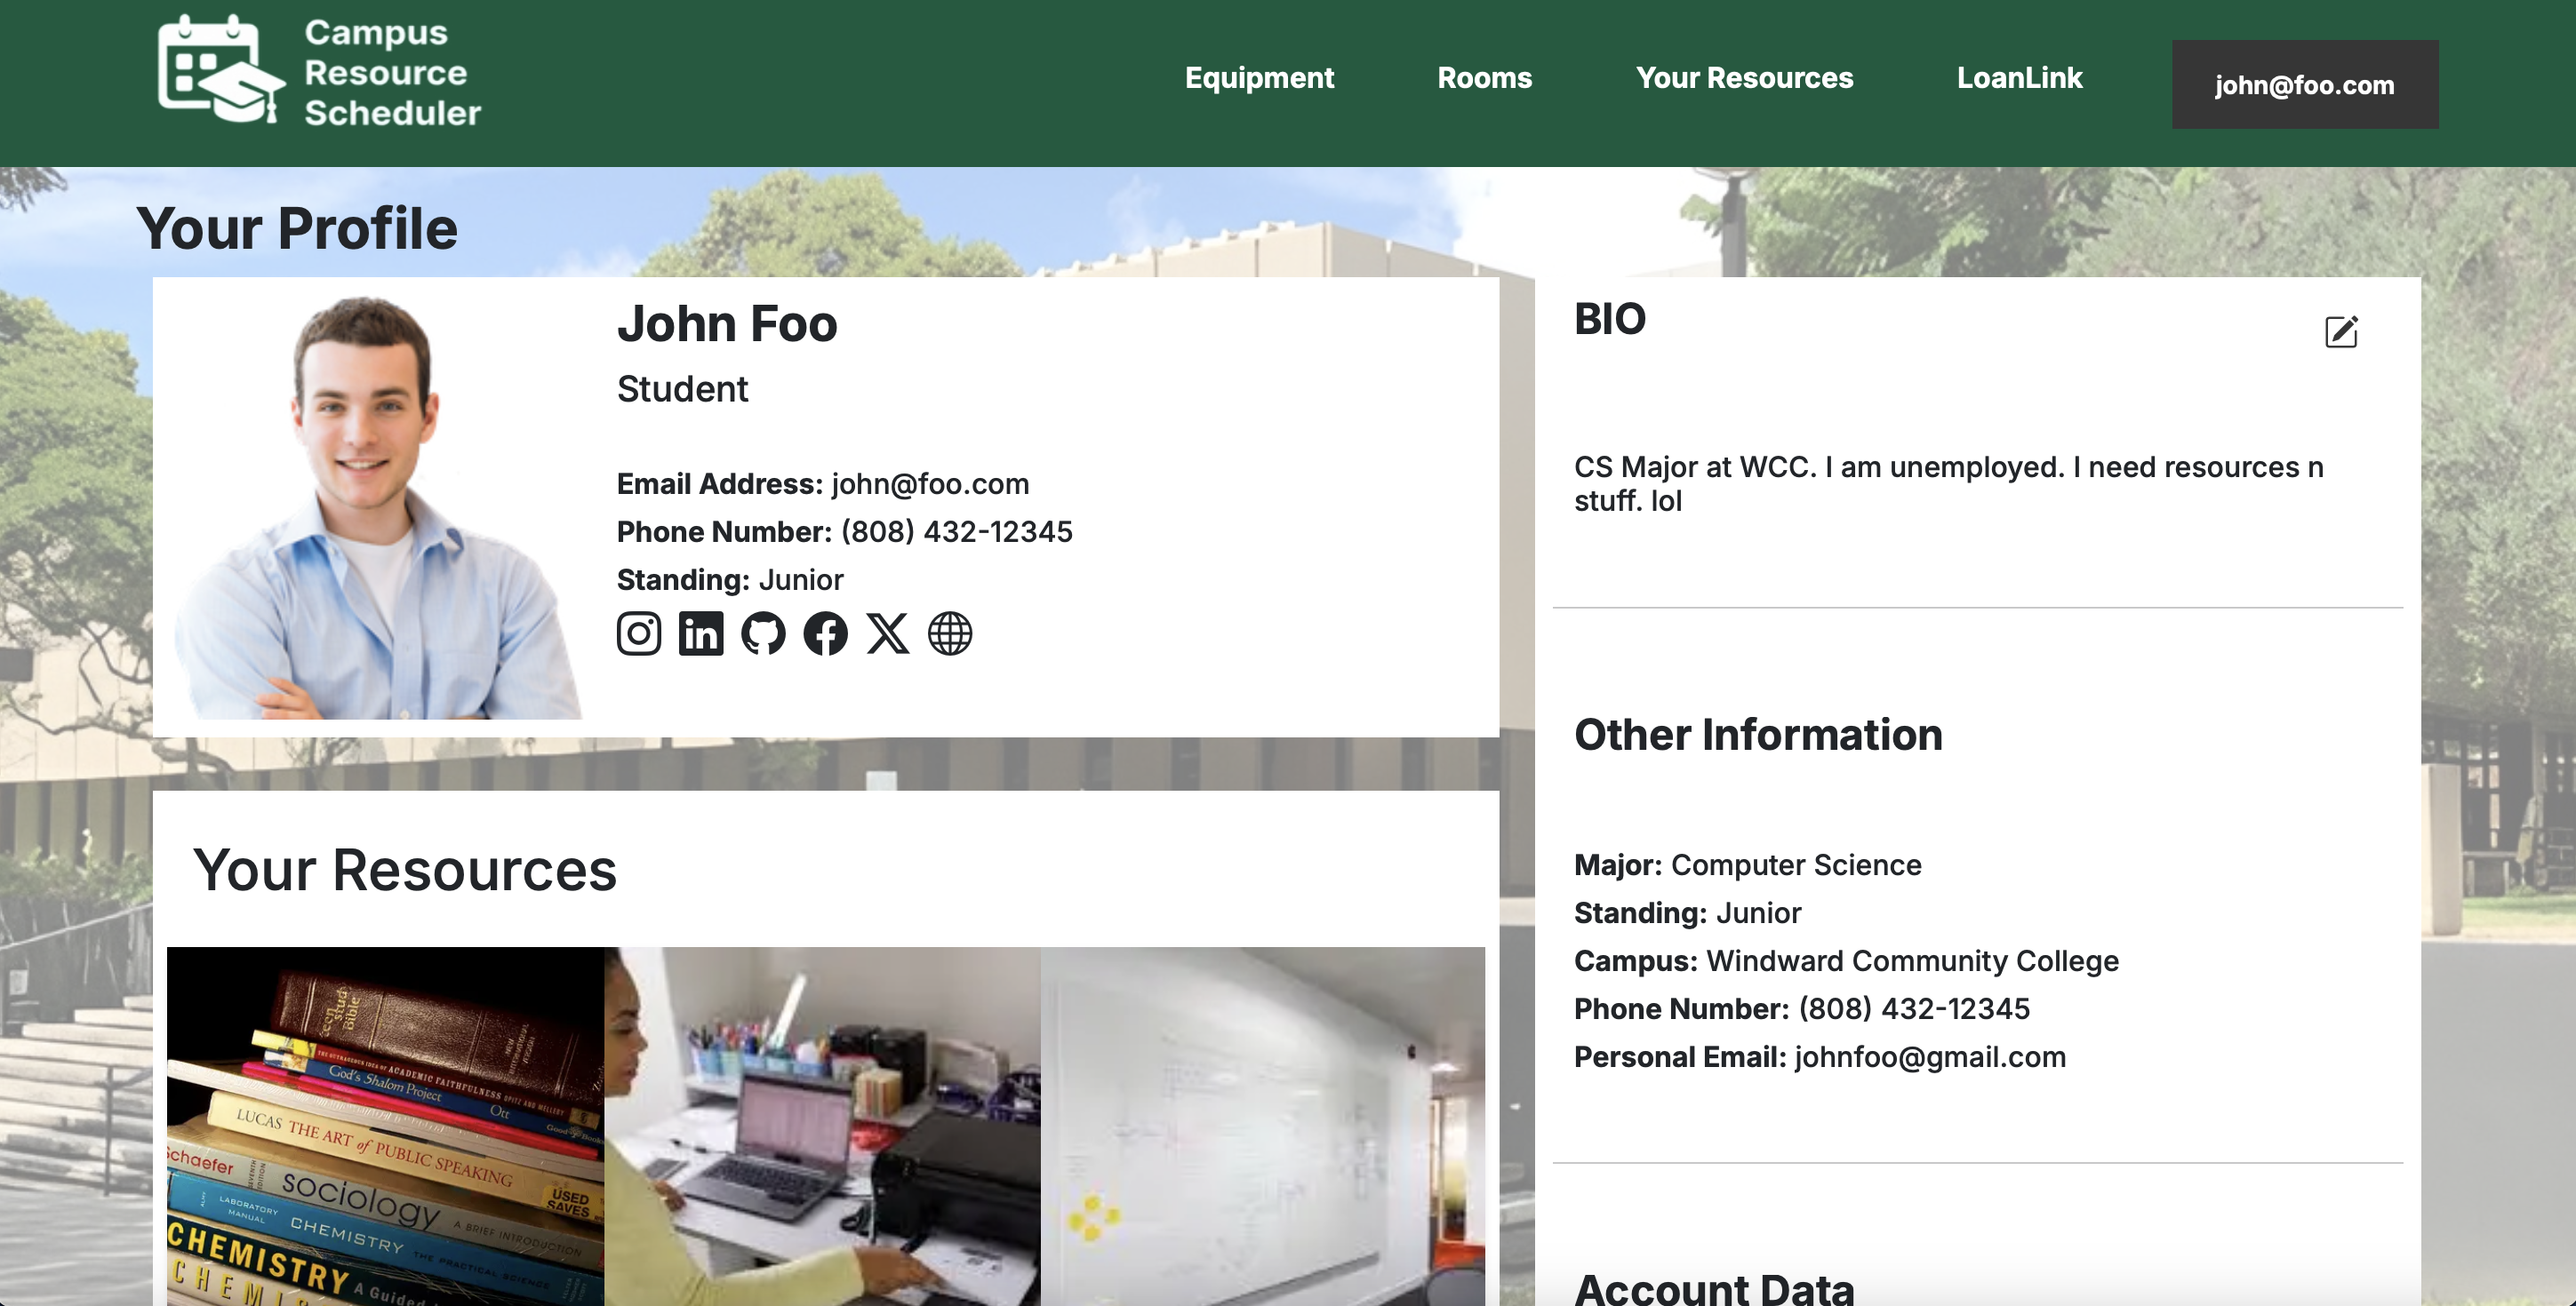Image resolution: width=2576 pixels, height=1306 pixels.
Task: Go to the Rooms page
Action: click(1484, 78)
